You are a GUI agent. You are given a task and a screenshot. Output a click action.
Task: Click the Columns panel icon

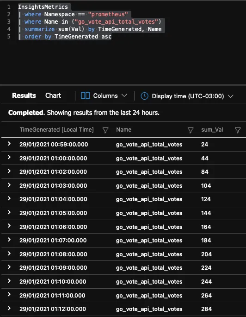pos(85,95)
